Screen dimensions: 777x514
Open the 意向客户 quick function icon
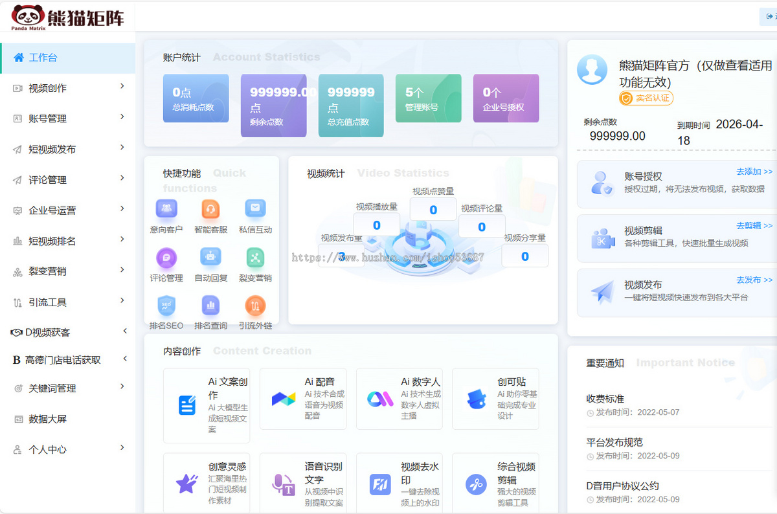[166, 209]
